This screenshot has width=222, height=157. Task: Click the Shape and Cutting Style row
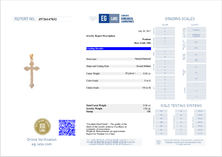118,66
